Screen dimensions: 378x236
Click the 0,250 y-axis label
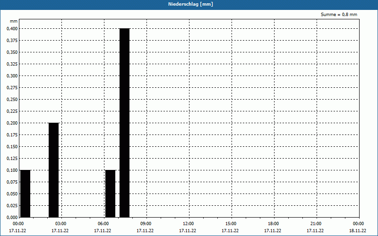(12, 100)
